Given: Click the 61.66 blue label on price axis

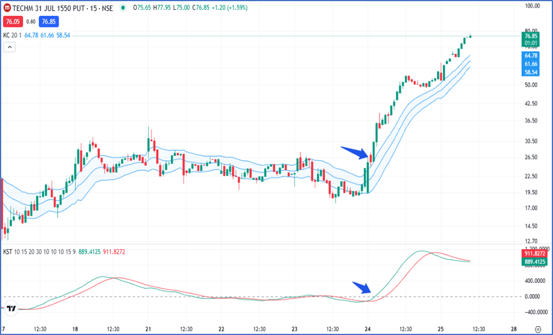Looking at the screenshot, I should click(x=530, y=64).
